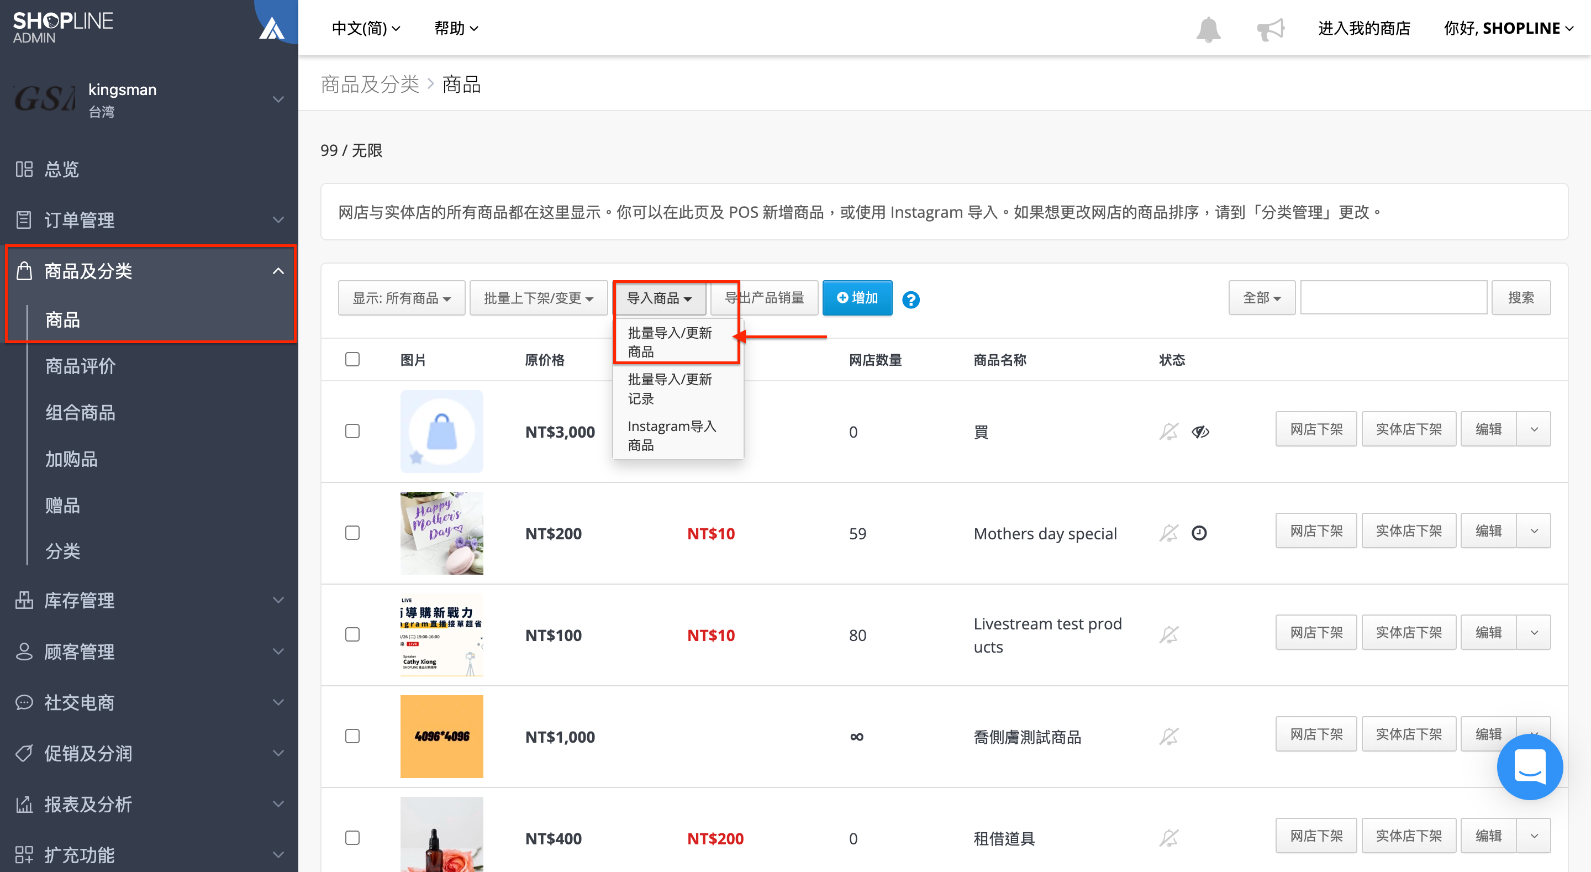The height and width of the screenshot is (872, 1591).
Task: Click the hidden eye status icon for 買
Action: (1200, 432)
